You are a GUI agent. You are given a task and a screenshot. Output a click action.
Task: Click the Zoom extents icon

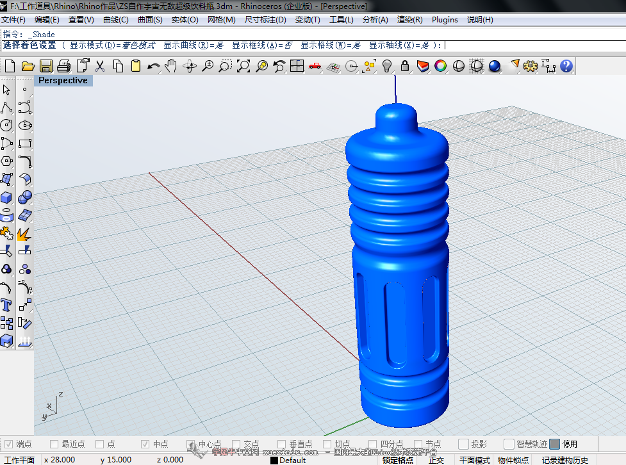[243, 66]
